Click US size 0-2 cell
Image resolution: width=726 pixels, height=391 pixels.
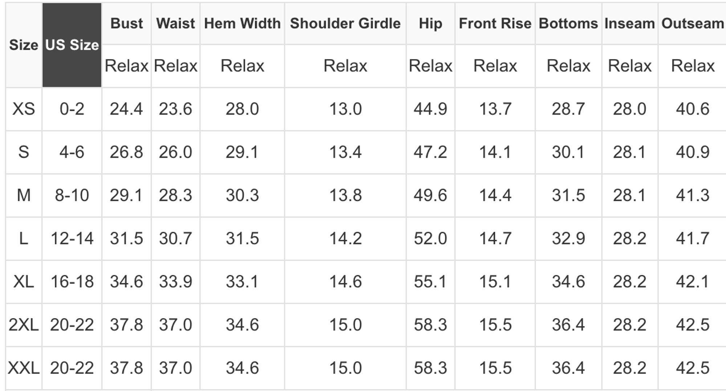click(x=72, y=109)
